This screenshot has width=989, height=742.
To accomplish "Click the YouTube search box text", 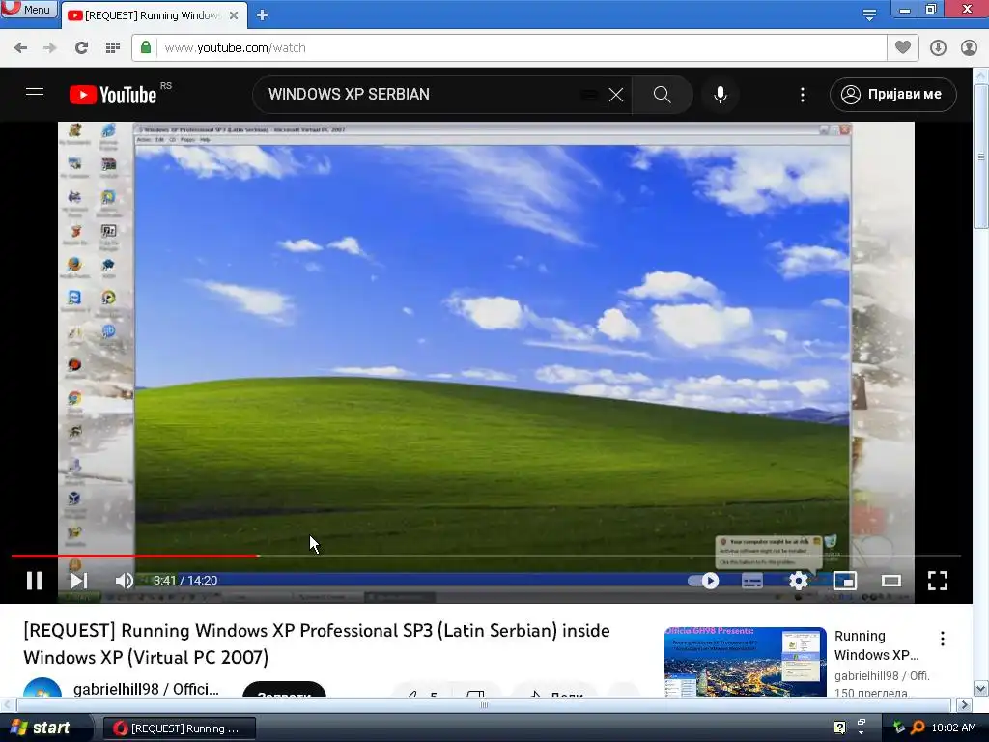I will coord(348,94).
